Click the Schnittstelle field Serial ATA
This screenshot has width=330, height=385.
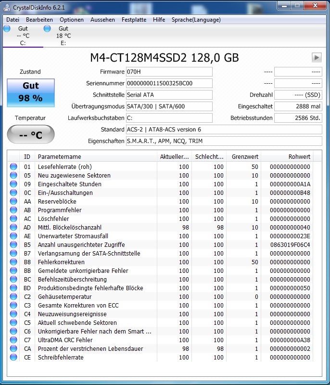point(169,95)
